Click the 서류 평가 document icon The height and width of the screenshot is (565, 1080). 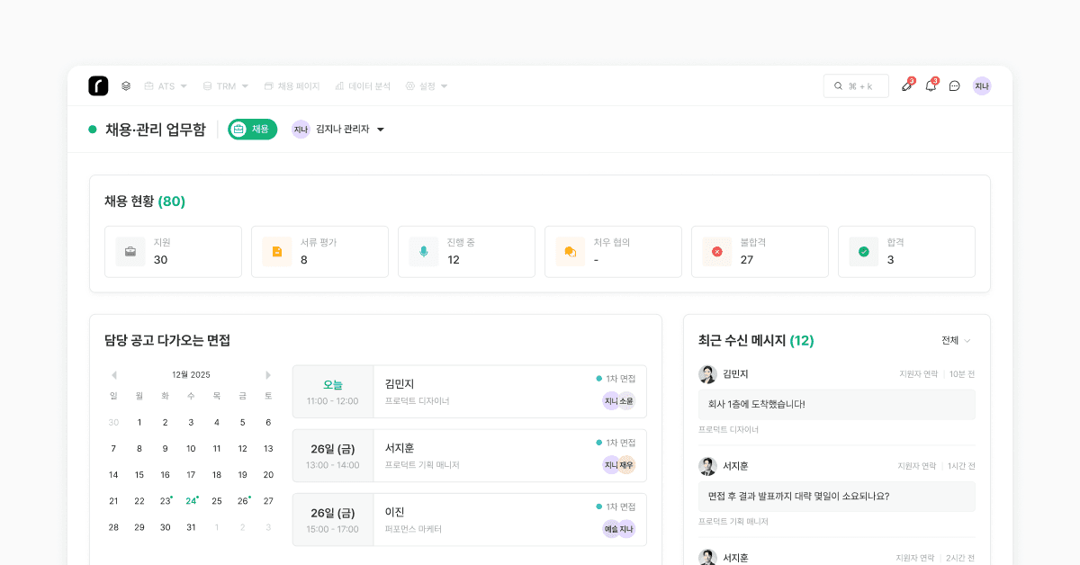point(276,251)
